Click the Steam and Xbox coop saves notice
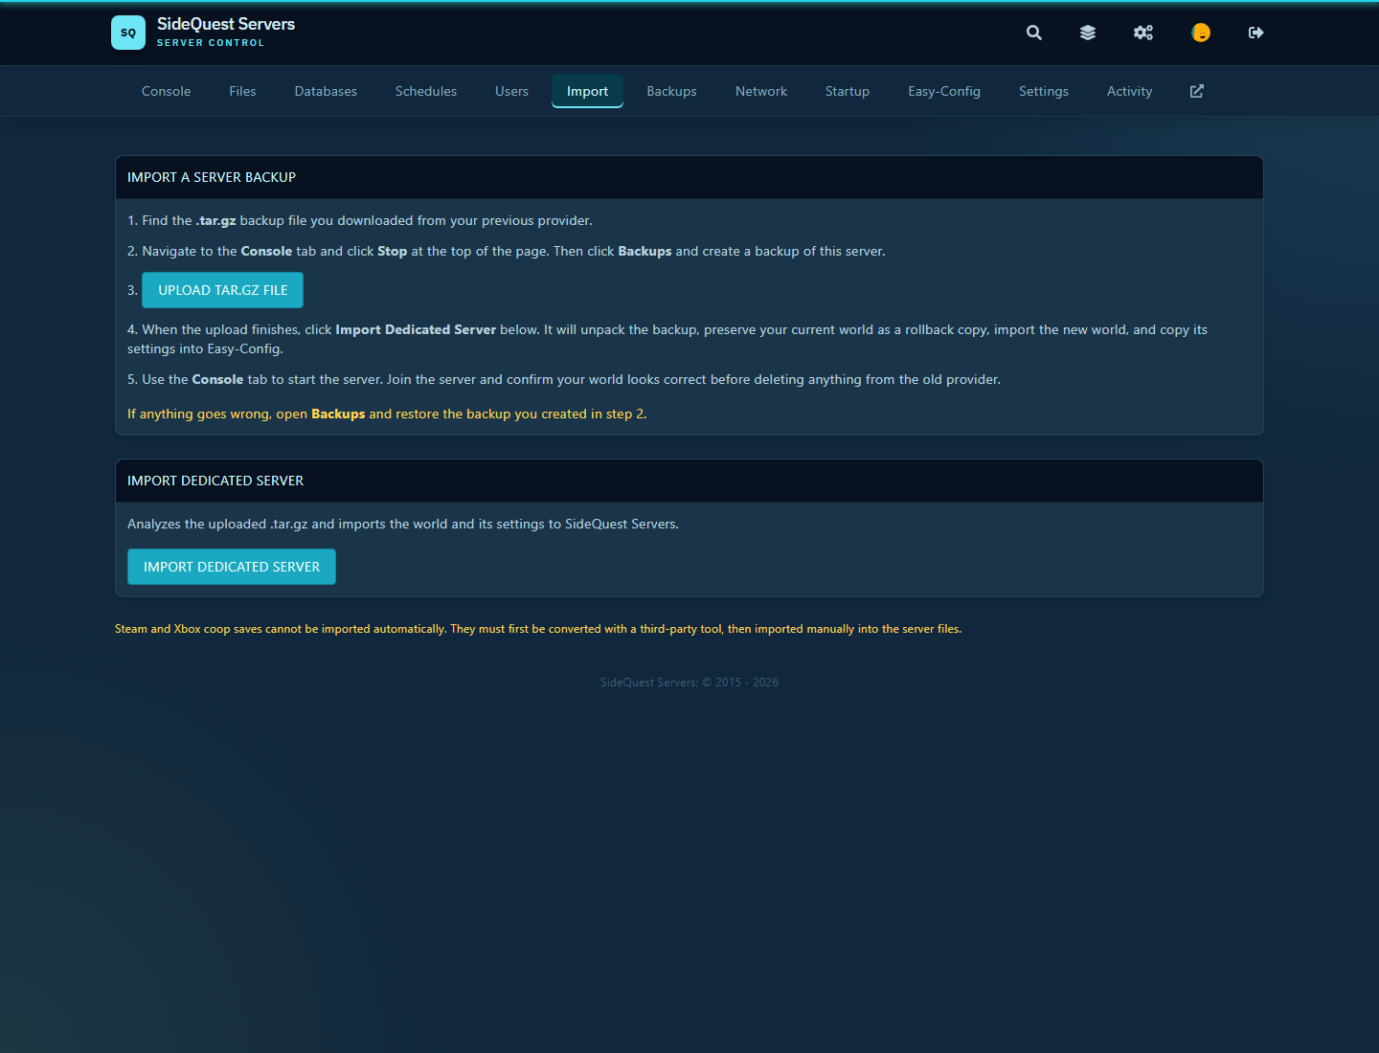 (x=538, y=629)
